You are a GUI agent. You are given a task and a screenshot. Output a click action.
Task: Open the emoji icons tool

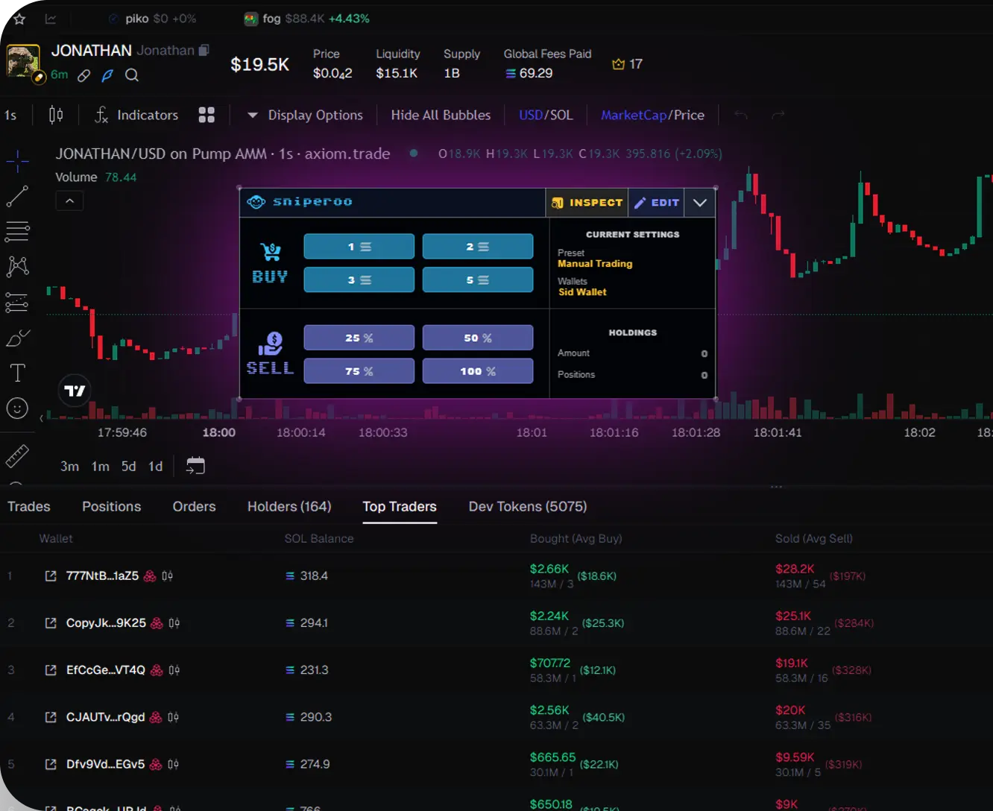17,408
